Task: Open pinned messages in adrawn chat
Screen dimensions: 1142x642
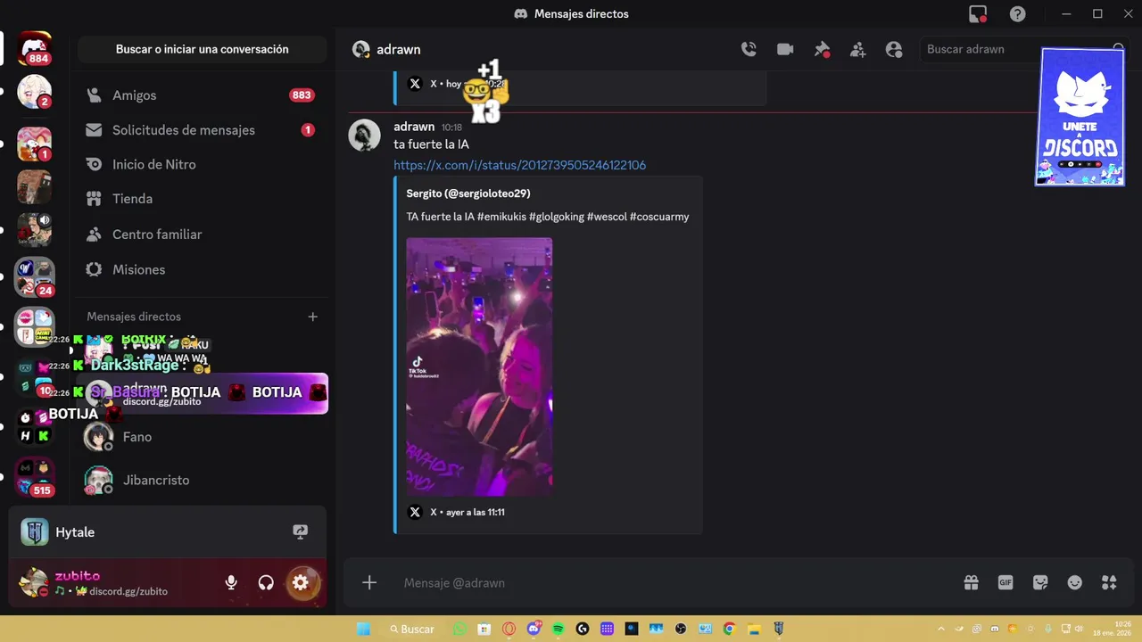Action: coord(822,50)
